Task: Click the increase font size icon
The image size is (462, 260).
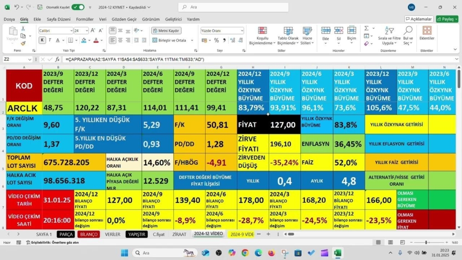Action: 93,30
